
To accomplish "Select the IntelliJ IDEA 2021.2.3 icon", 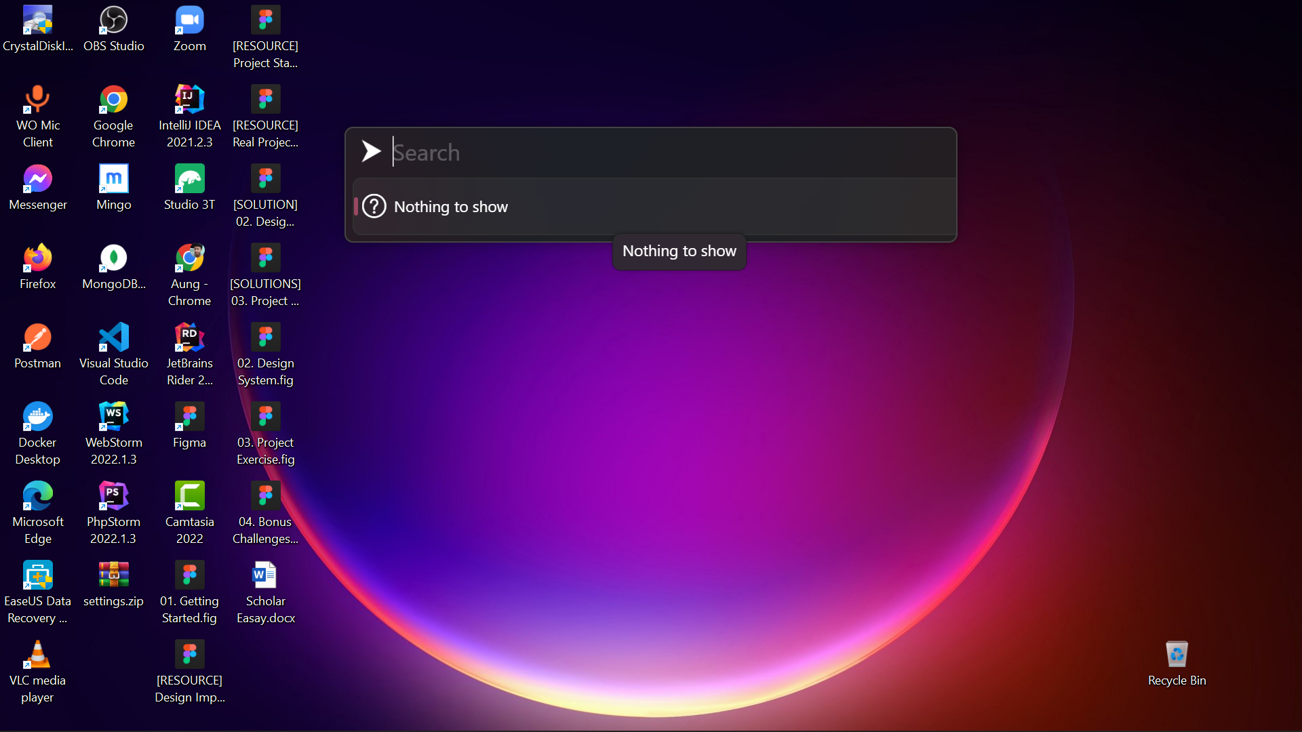I will (189, 100).
